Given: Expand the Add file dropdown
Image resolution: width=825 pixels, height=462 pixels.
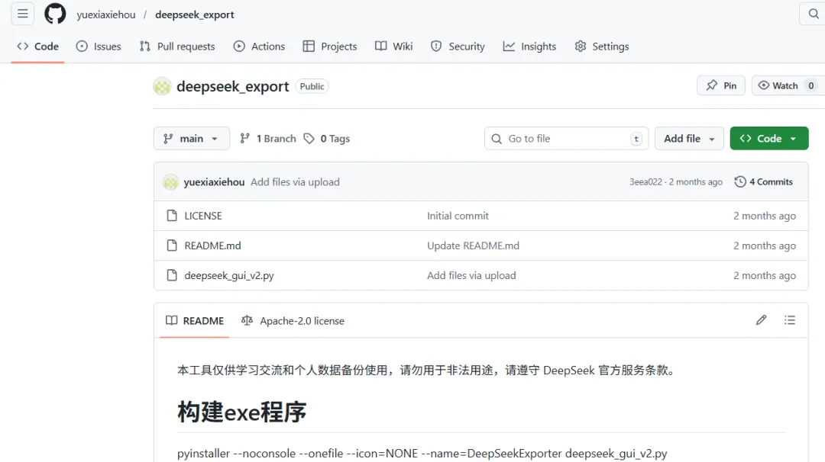Looking at the screenshot, I should tap(689, 139).
